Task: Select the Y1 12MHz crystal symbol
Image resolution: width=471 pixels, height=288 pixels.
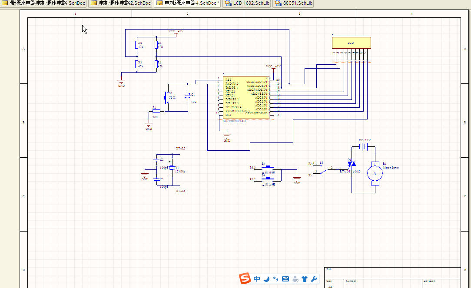Action: point(172,168)
